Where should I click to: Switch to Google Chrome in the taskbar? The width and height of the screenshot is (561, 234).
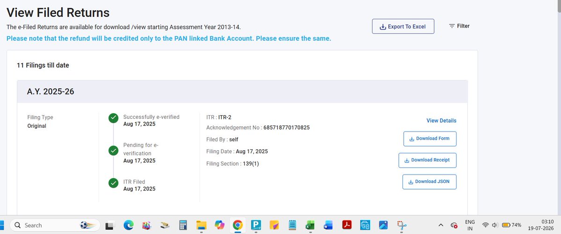238,226
